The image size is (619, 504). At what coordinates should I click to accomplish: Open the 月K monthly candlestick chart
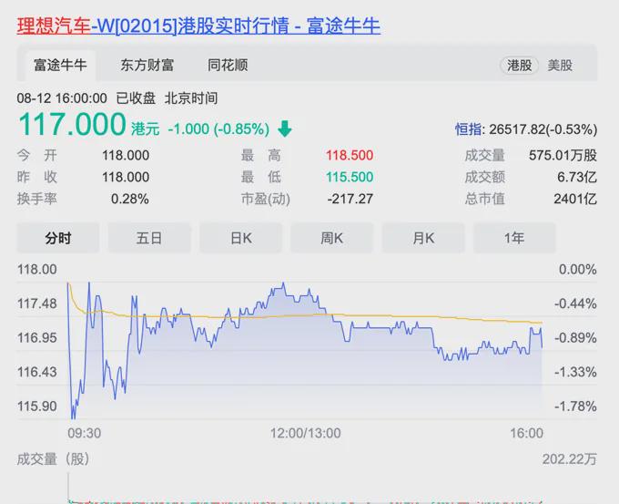click(x=423, y=238)
